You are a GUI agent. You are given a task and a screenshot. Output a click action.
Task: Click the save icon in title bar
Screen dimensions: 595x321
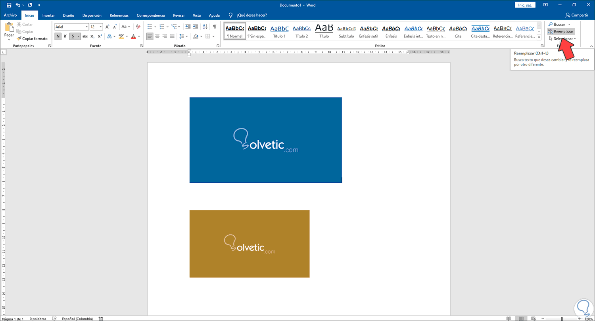9,5
